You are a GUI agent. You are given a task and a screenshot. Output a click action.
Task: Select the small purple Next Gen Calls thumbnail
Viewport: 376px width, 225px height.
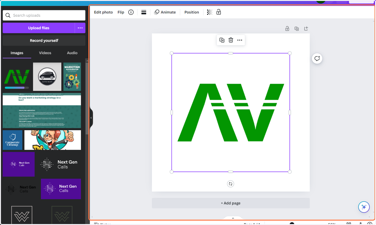(x=19, y=164)
